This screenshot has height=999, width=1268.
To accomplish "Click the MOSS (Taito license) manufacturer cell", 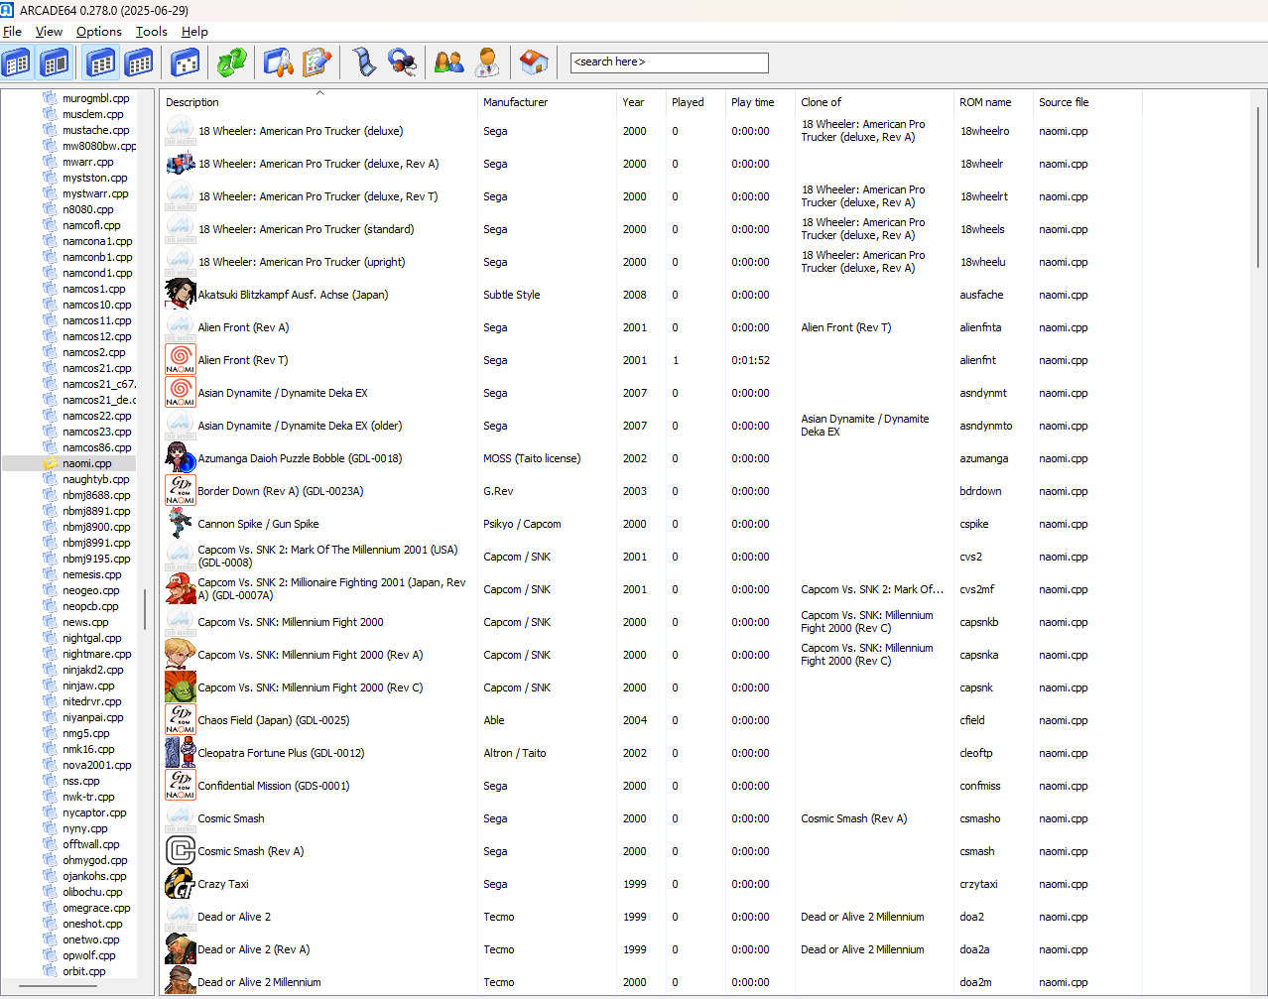I will [x=532, y=458].
